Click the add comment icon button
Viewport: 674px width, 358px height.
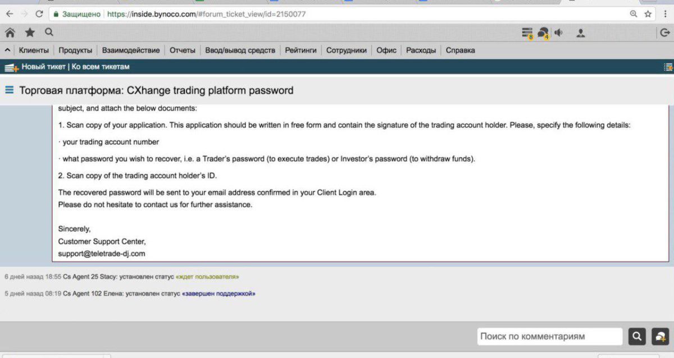click(x=660, y=336)
